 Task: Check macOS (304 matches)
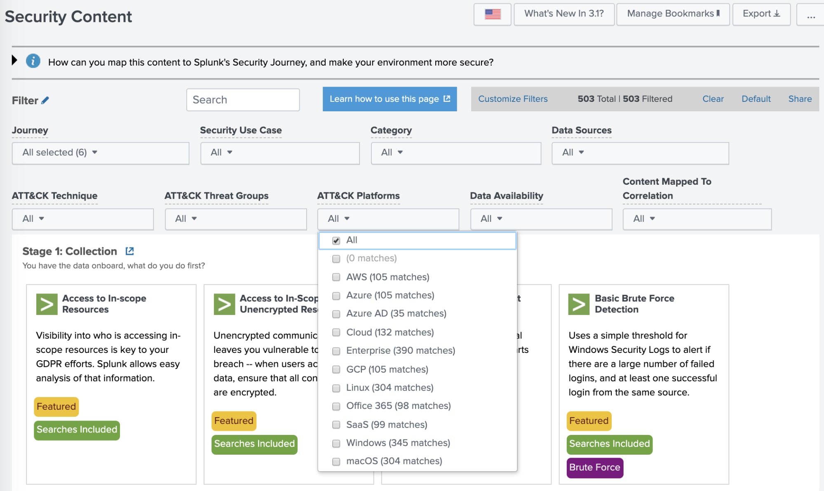tap(336, 461)
